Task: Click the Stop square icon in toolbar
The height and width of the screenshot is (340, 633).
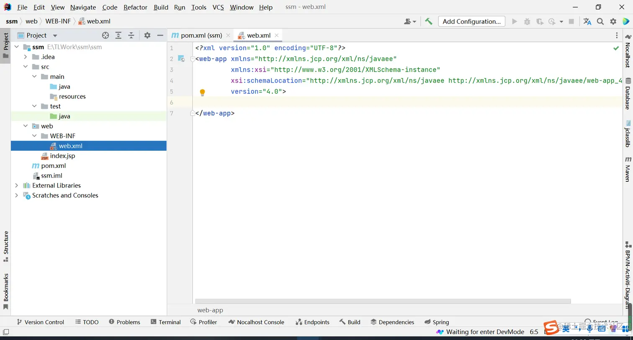Action: pyautogui.click(x=572, y=21)
